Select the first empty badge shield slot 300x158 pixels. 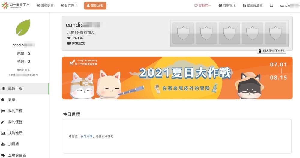pos(183,33)
